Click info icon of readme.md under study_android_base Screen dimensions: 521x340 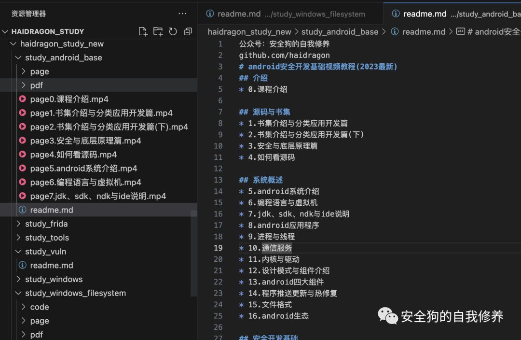point(23,210)
